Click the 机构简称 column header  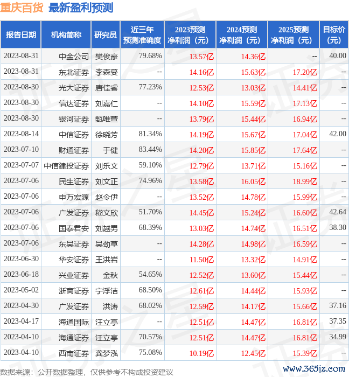point(66,35)
